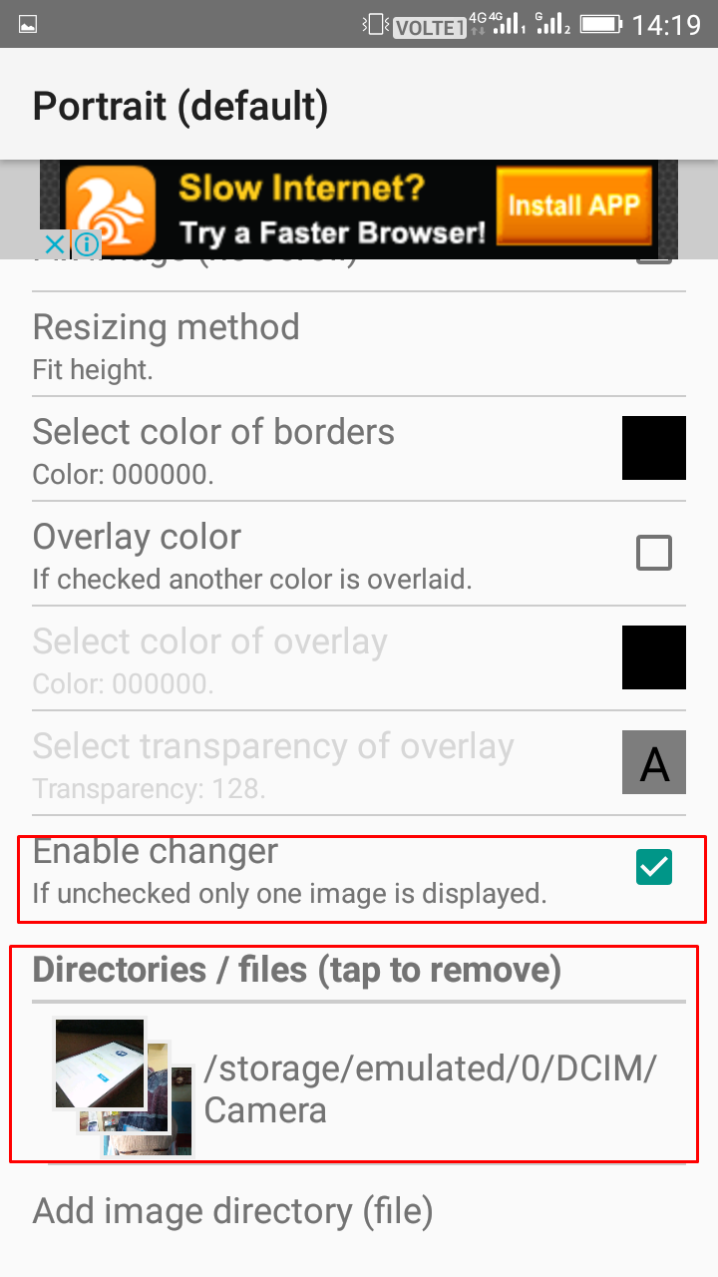Viewport: 718px width, 1277px height.
Task: Uncheck the Enable changer checkbox
Action: [x=654, y=867]
